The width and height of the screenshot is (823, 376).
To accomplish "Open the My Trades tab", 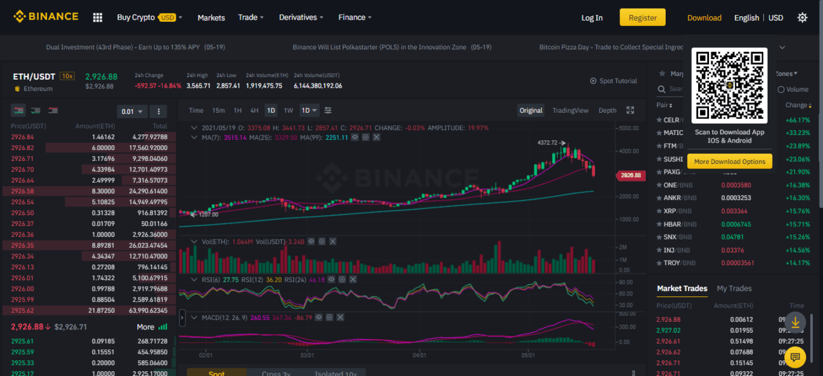I will (x=734, y=288).
